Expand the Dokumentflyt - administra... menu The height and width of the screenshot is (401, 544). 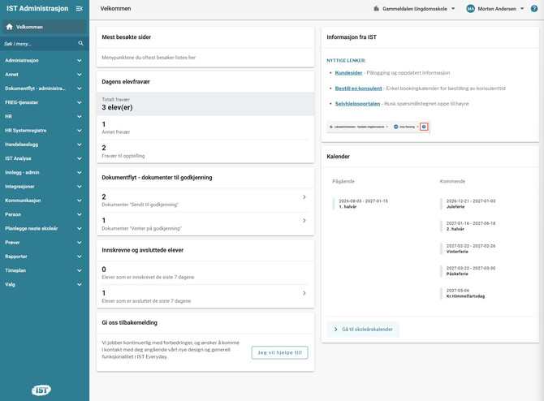[x=44, y=88]
